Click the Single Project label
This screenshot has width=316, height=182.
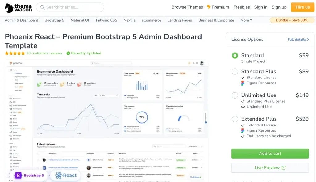(253, 61)
